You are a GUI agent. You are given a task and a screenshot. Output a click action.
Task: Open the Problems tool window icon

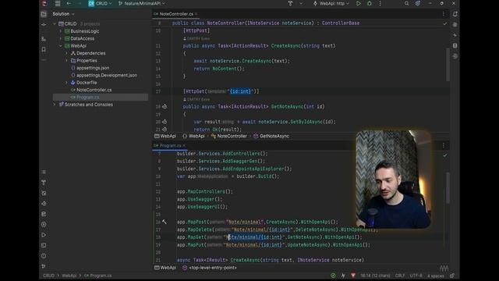pyautogui.click(x=44, y=256)
